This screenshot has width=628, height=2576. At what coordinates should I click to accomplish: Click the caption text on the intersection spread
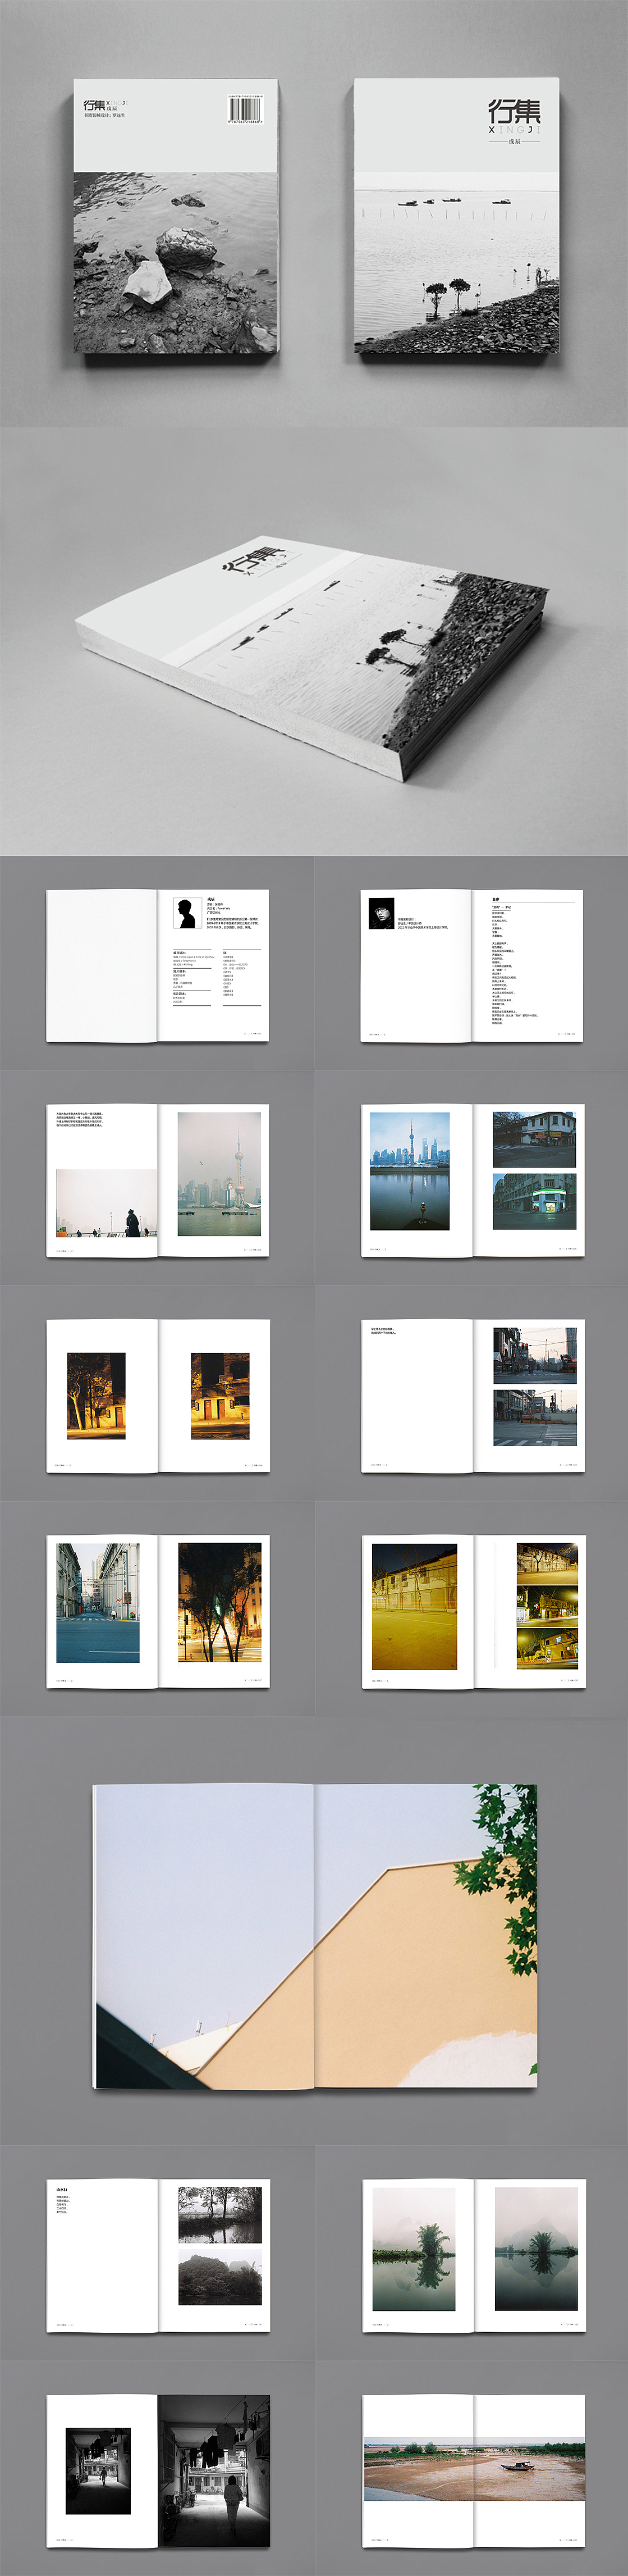click(384, 1331)
